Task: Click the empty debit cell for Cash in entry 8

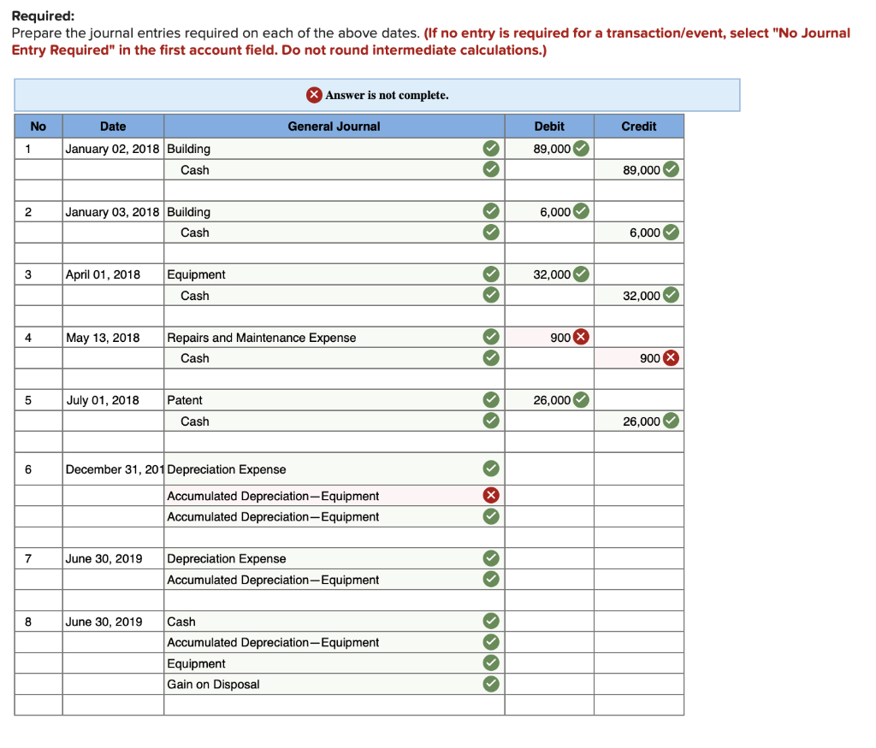Action: pos(549,621)
